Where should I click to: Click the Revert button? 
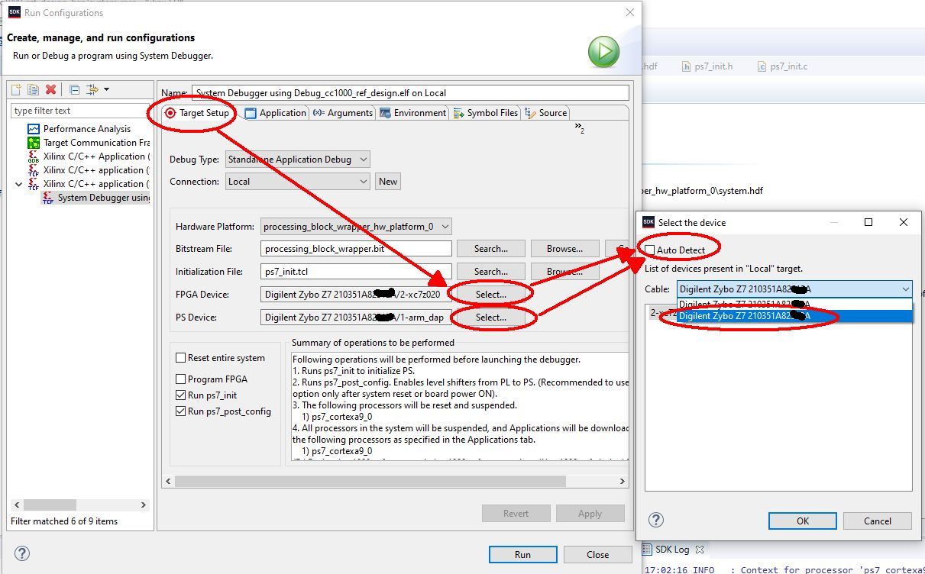pos(516,514)
